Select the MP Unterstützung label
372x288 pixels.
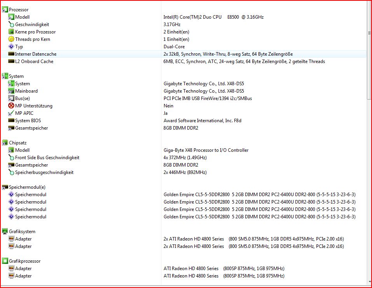[34, 106]
